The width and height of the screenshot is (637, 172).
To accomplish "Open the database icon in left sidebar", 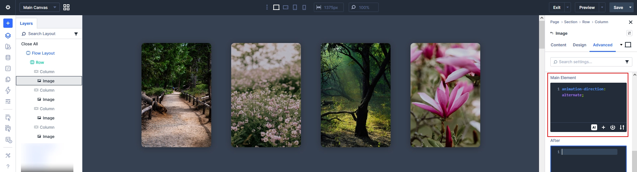I will click(8, 58).
